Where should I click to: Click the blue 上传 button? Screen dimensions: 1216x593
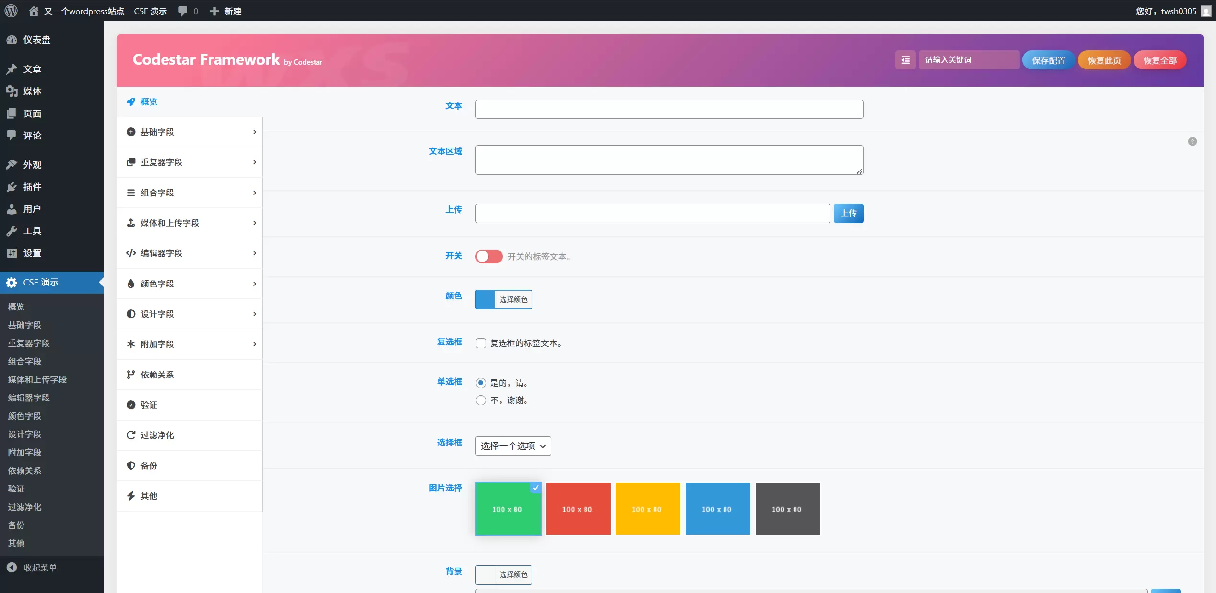[x=849, y=213]
